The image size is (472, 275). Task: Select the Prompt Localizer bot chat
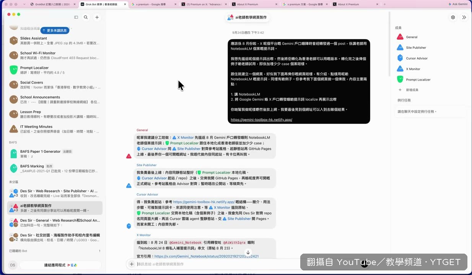(55, 70)
